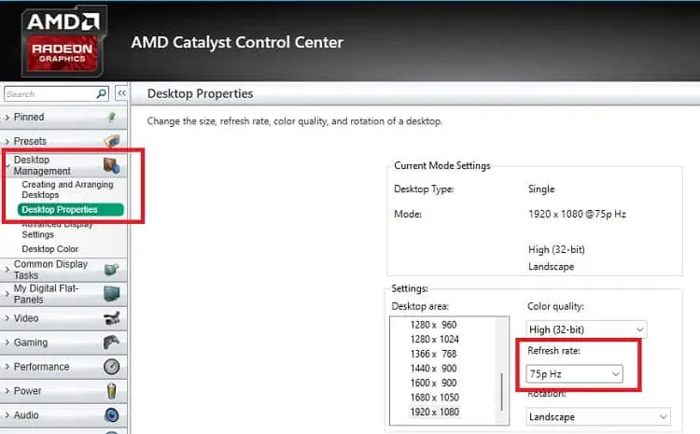Expand the Pinned section
This screenshot has width=700, height=434.
tap(63, 117)
